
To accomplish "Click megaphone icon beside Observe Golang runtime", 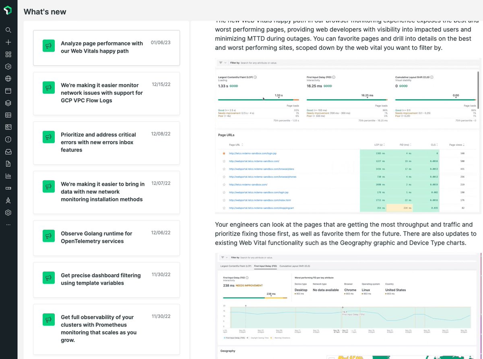I will click(x=49, y=236).
